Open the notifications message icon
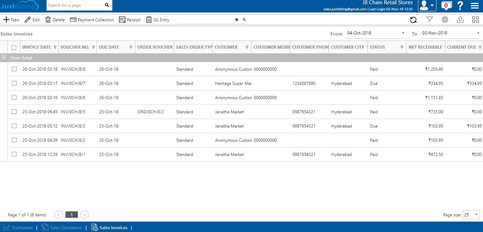483x232 pixels. coord(446,6)
